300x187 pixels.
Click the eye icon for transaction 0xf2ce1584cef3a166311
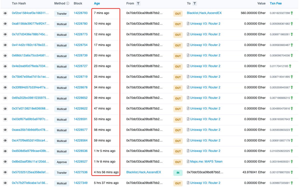tap(5, 13)
